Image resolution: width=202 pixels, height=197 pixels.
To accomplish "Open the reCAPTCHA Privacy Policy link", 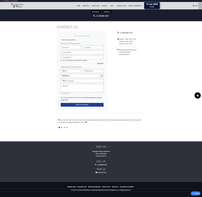I will 90,98.
